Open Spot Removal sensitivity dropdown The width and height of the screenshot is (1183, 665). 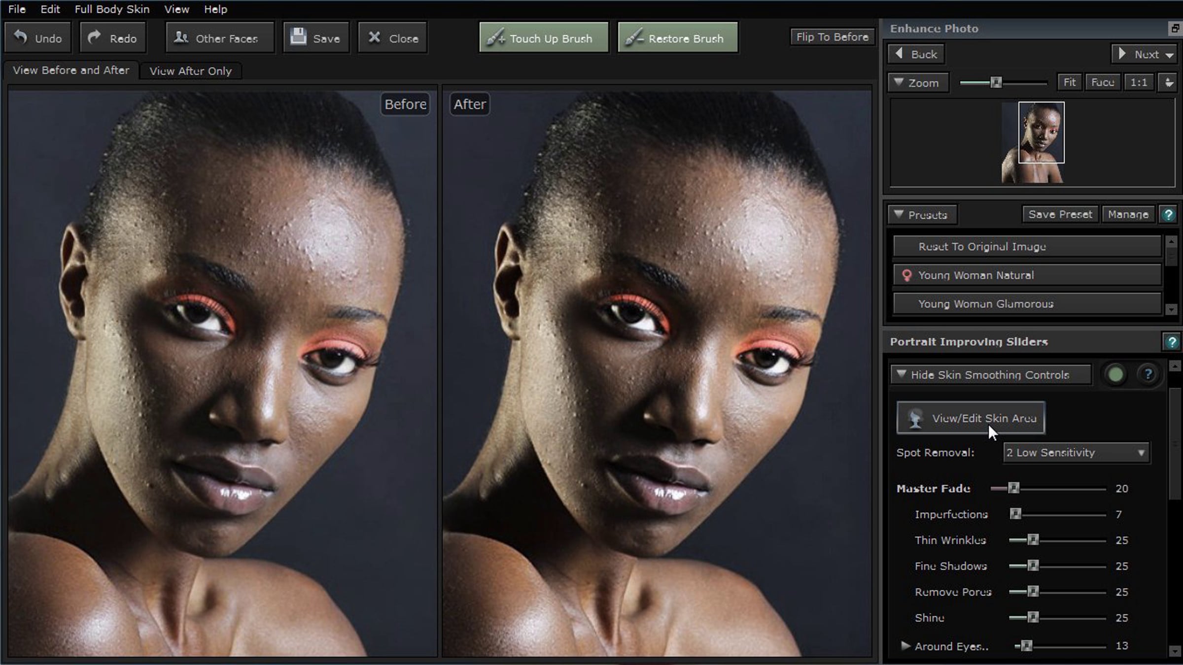click(1076, 453)
